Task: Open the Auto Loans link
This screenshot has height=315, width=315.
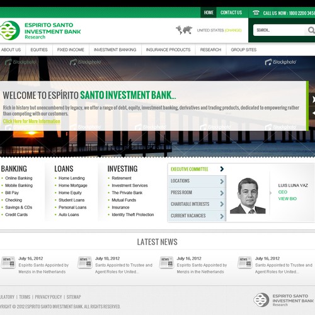Action: 69,215
